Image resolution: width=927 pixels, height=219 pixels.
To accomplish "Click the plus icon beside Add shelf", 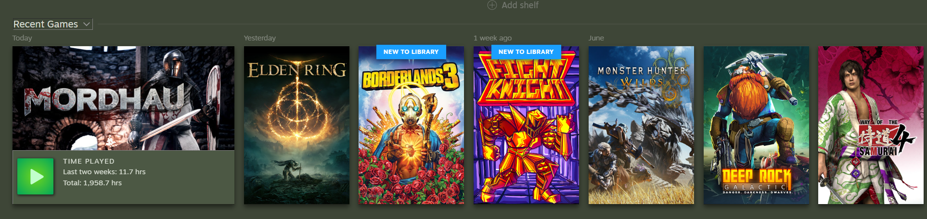I will [492, 5].
